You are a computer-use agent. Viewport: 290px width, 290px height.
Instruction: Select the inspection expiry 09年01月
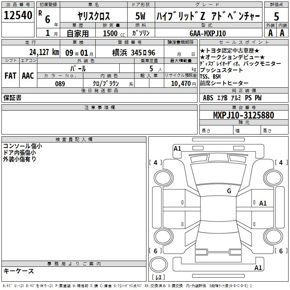click(x=79, y=53)
